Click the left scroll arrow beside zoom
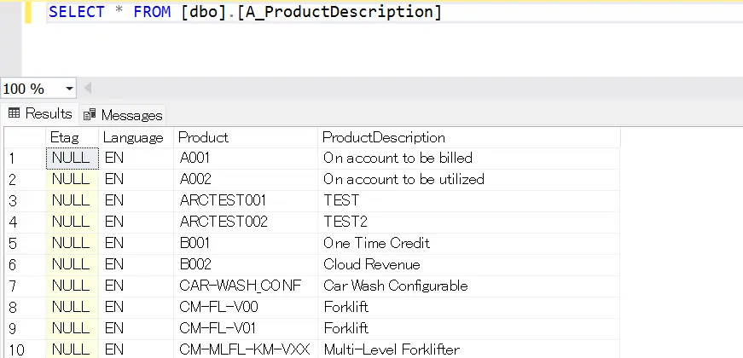This screenshot has width=743, height=358. pos(87,89)
